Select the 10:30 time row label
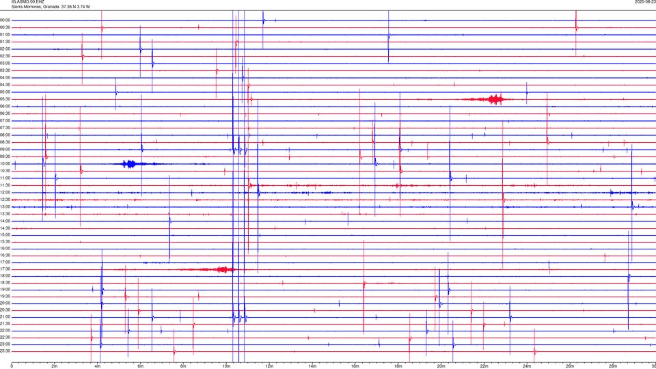The width and height of the screenshot is (656, 369). click(x=5, y=171)
